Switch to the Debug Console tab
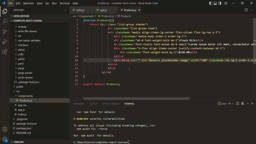The height and width of the screenshot is (144, 256). (x=110, y=104)
